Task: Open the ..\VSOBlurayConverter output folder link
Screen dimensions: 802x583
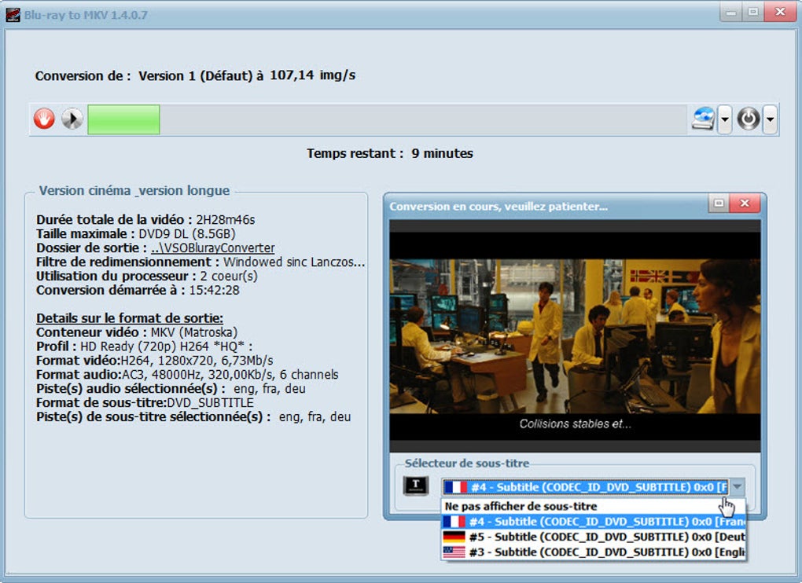Action: pos(213,247)
